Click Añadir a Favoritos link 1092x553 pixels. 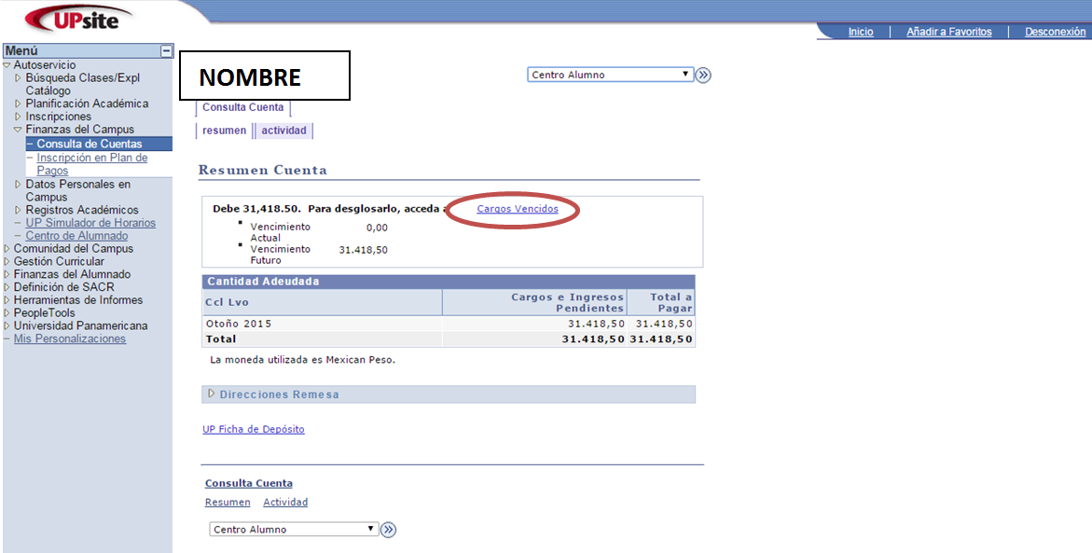point(948,32)
